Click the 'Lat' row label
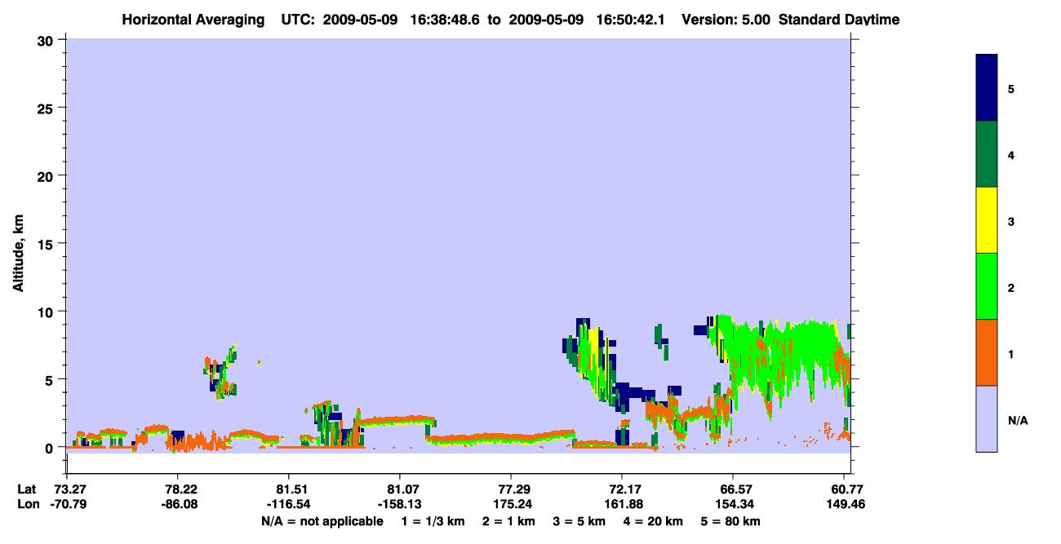 click(27, 489)
